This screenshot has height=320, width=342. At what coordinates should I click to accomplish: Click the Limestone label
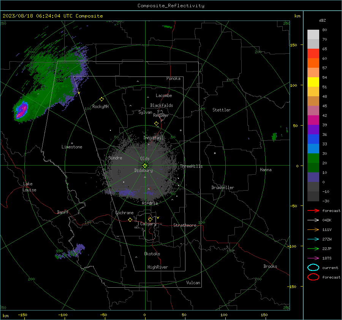[72, 147]
